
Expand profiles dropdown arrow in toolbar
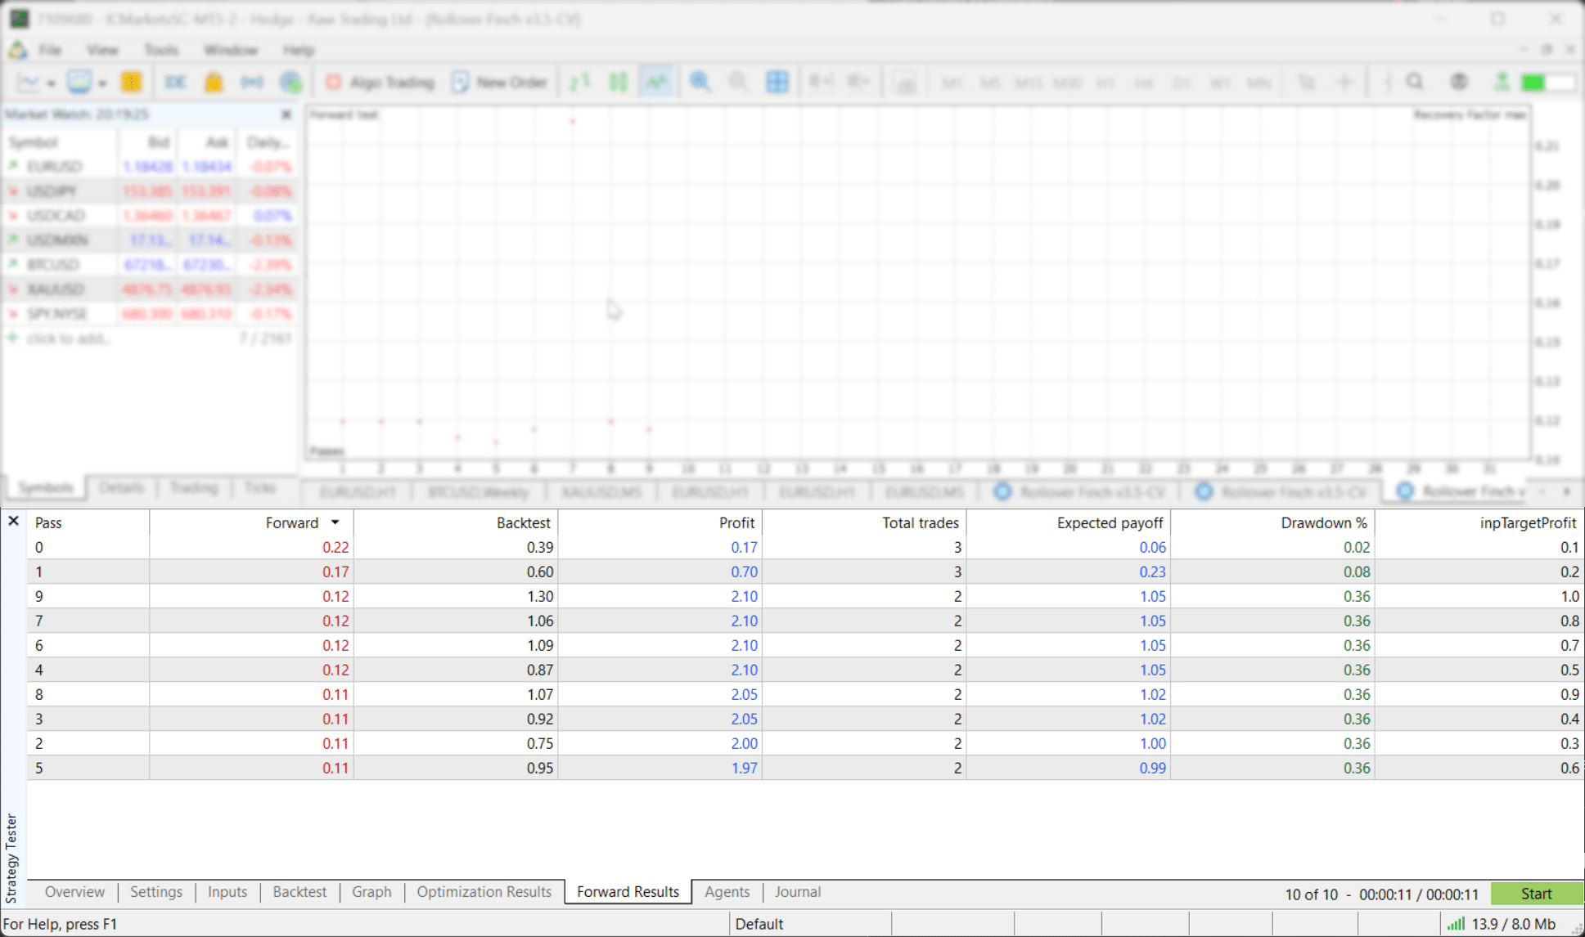click(102, 83)
